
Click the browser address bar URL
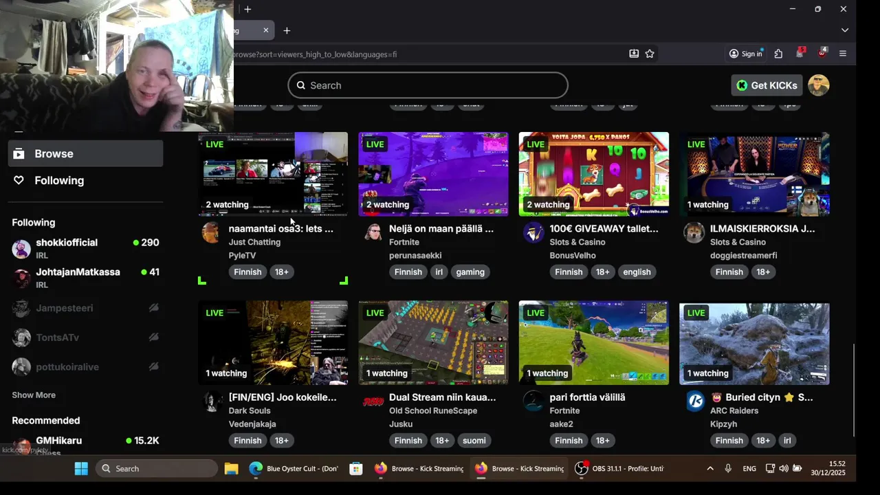pyautogui.click(x=316, y=54)
